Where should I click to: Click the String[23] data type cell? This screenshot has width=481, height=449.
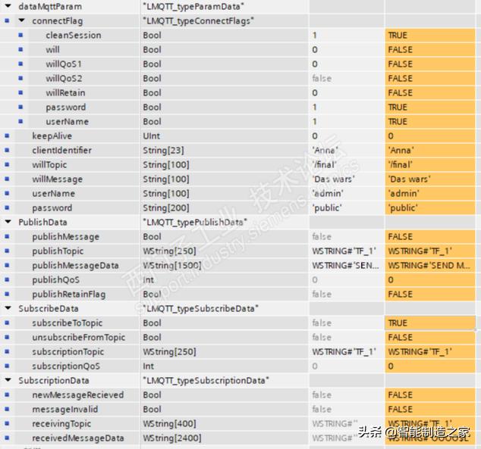[225, 150]
